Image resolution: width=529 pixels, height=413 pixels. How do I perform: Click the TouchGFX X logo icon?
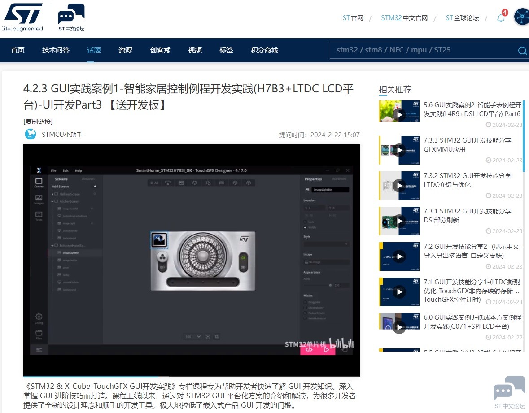coord(39,170)
